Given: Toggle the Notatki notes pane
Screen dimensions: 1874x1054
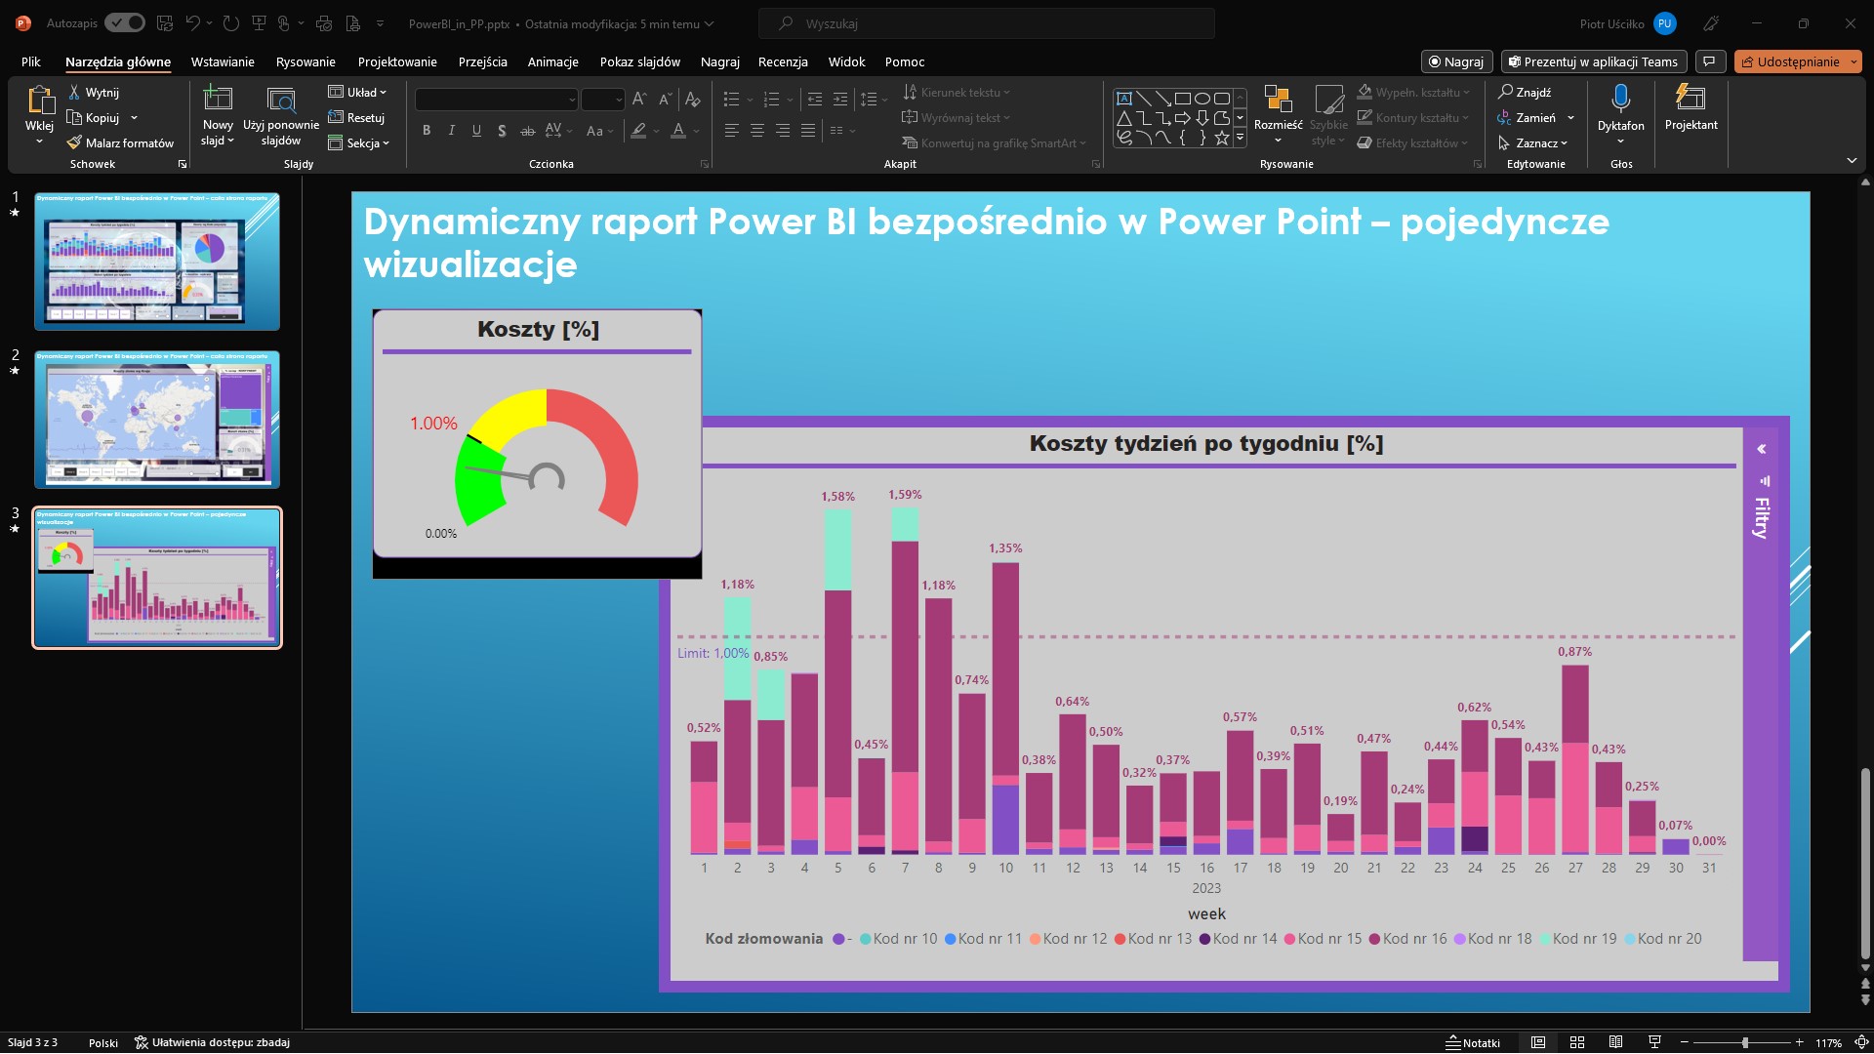Looking at the screenshot, I should [x=1474, y=1042].
